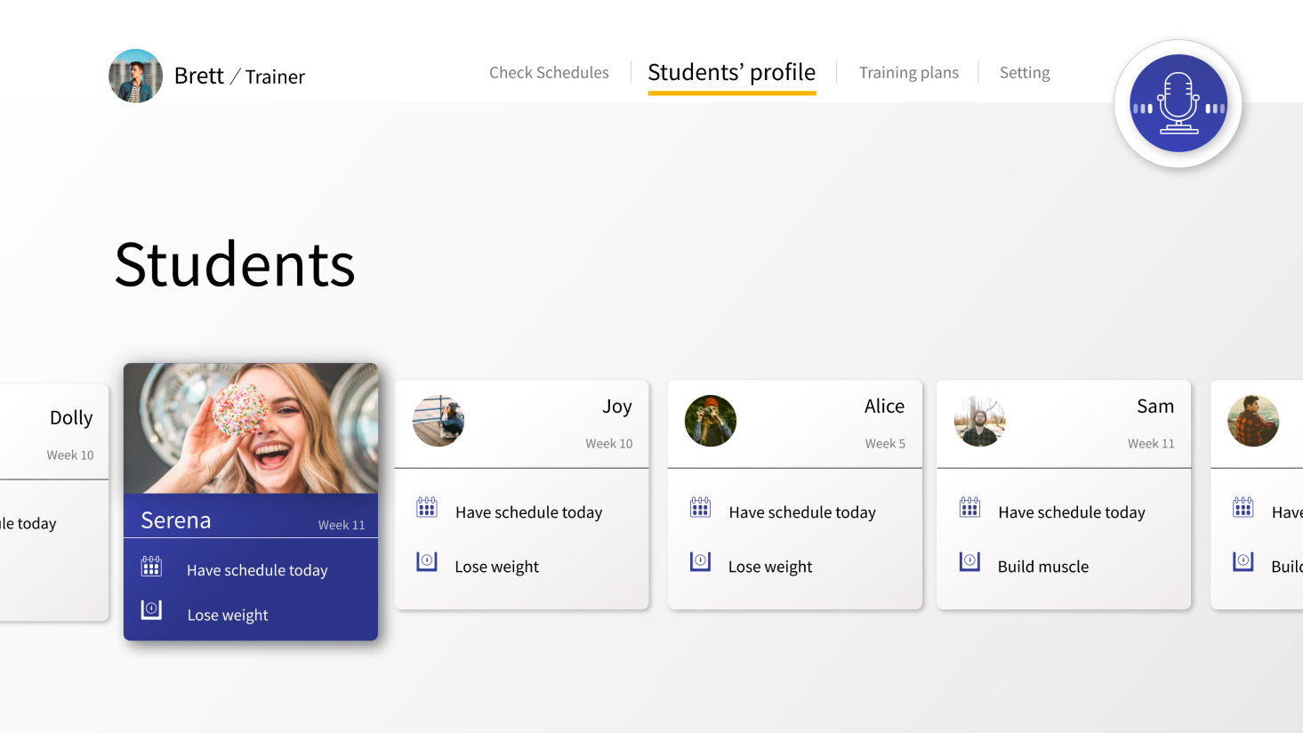The height and width of the screenshot is (733, 1303).
Task: Select Dolly's student card name
Action: (71, 418)
